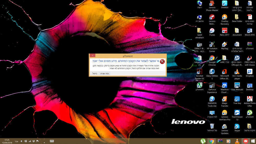Open the volume speaker tray icon
256x144 pixels.
coord(22,141)
